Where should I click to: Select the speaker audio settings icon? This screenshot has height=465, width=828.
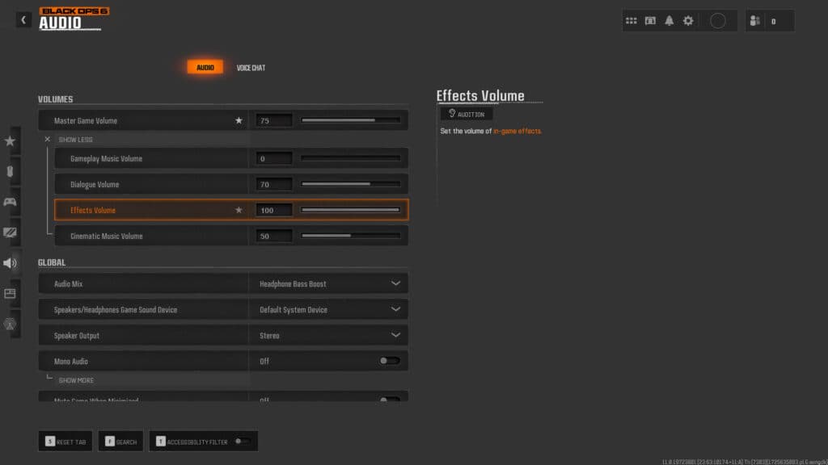coord(11,262)
